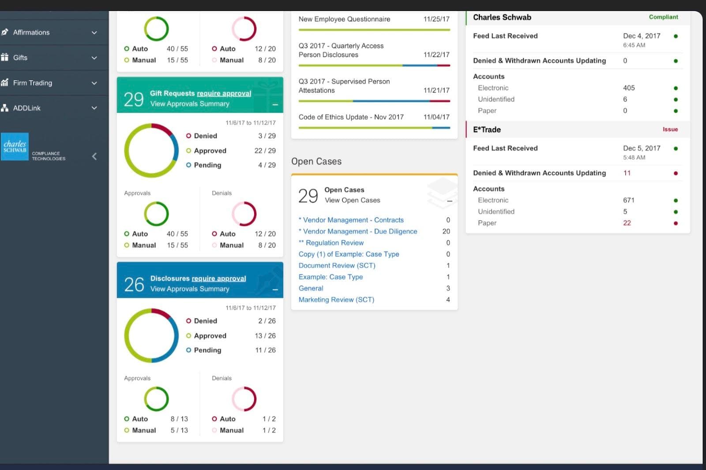706x470 pixels.
Task: Click green dot beside E*Trade Electronic accounts
Action: pyautogui.click(x=676, y=200)
